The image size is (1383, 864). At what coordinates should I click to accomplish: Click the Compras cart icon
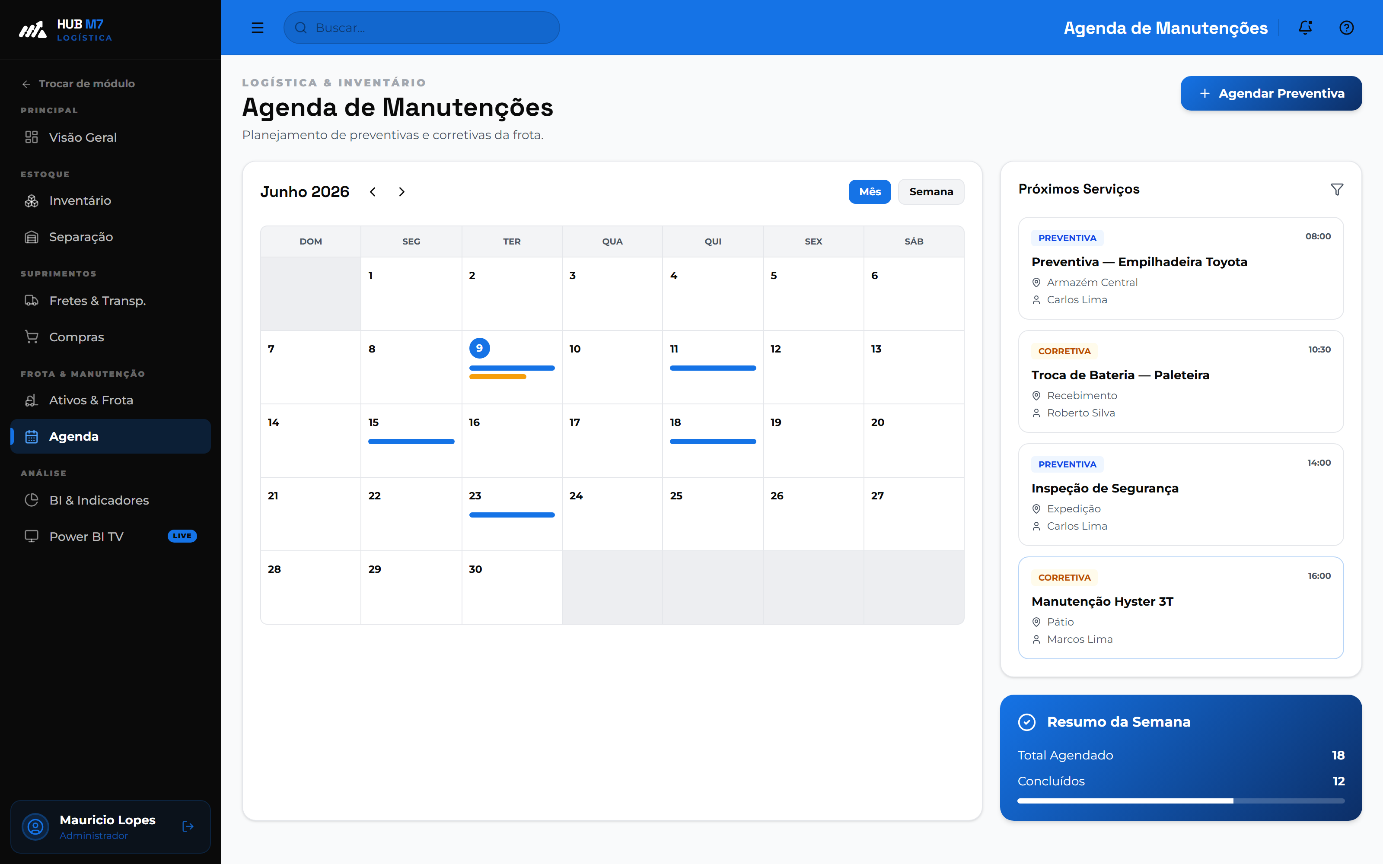click(x=32, y=337)
